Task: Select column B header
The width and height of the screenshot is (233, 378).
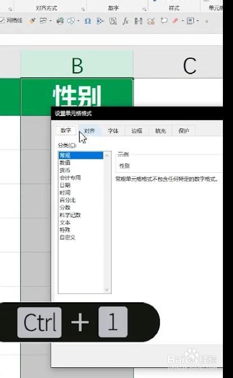Action: click(x=77, y=64)
